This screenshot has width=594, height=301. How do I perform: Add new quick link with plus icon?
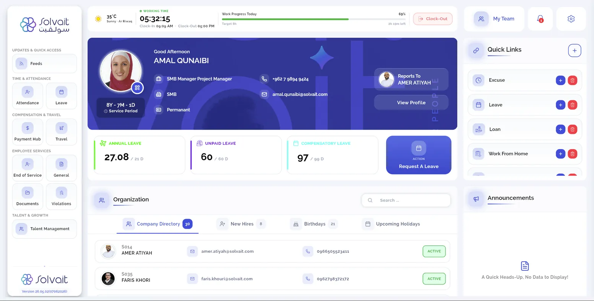pyautogui.click(x=574, y=50)
